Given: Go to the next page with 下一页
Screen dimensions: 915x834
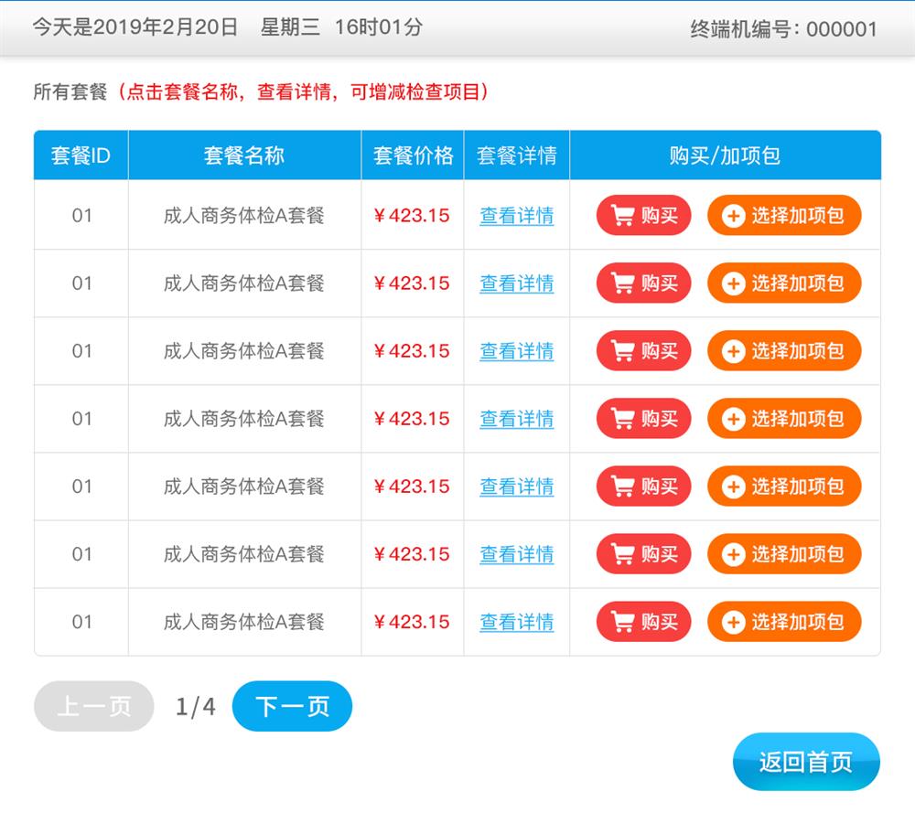Looking at the screenshot, I should pyautogui.click(x=292, y=706).
